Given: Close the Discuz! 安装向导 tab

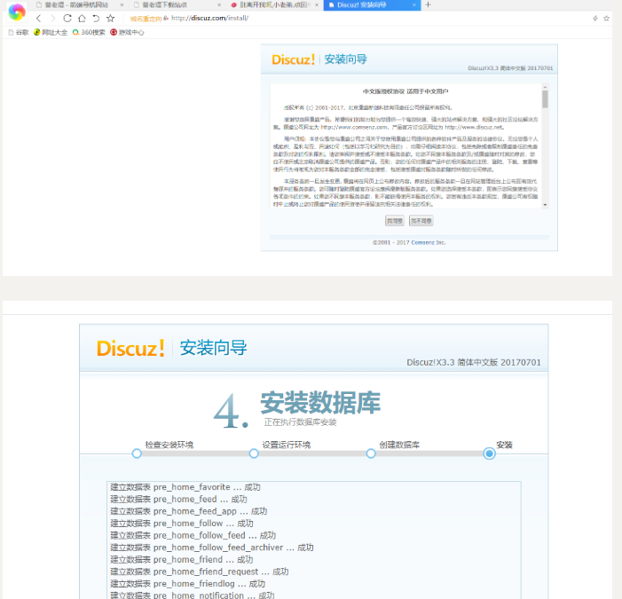Looking at the screenshot, I should coord(413,5).
